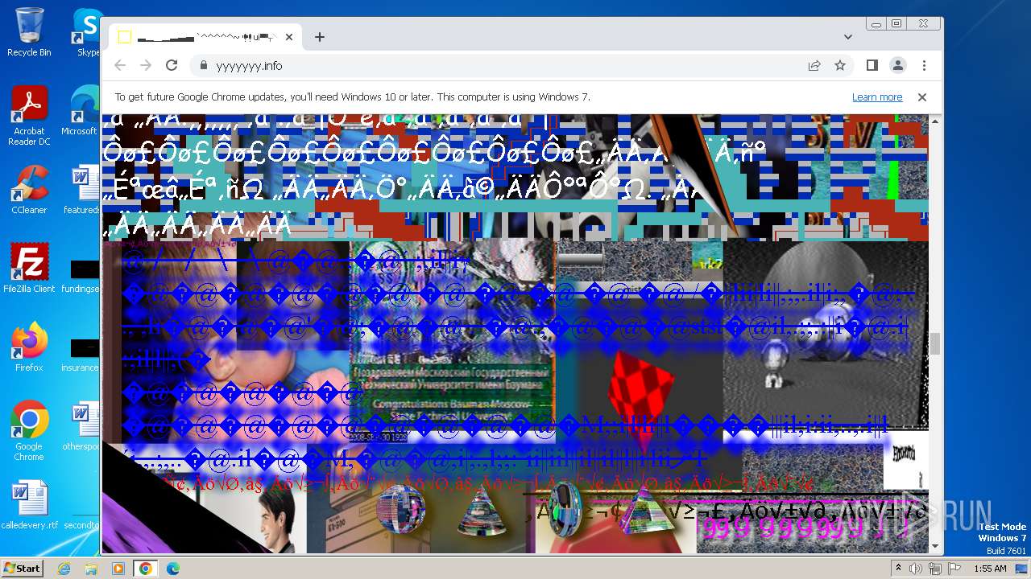Image resolution: width=1031 pixels, height=579 pixels.
Task: Open the Windows Start menu
Action: click(22, 568)
